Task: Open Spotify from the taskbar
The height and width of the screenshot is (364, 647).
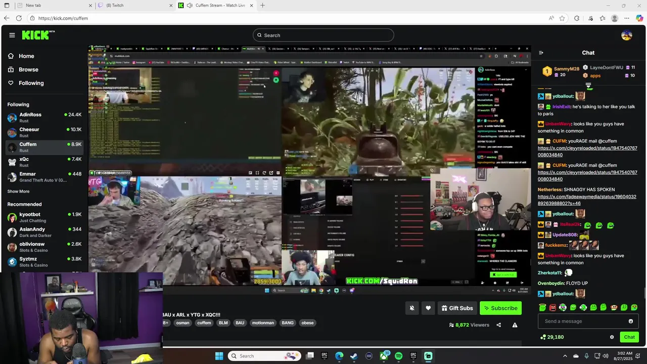Action: point(398,356)
